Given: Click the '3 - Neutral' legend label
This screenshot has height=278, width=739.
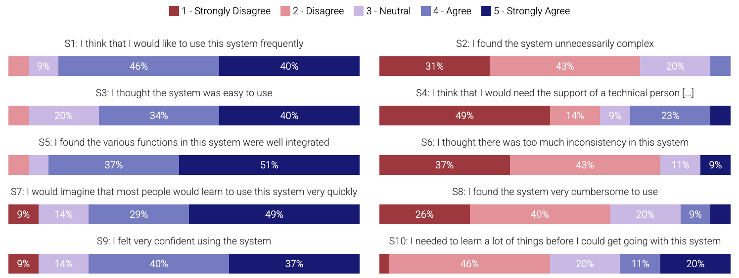Looking at the screenshot, I should pyautogui.click(x=388, y=11).
